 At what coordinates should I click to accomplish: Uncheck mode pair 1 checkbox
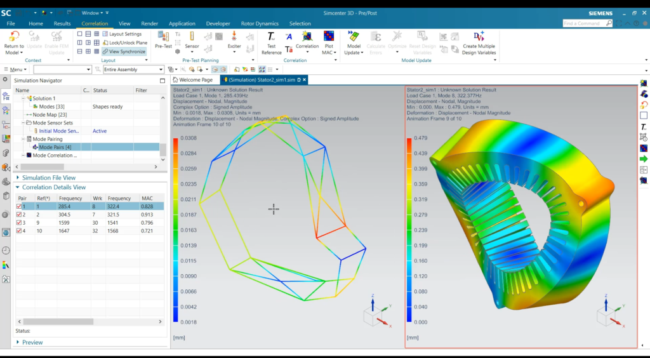click(18, 206)
